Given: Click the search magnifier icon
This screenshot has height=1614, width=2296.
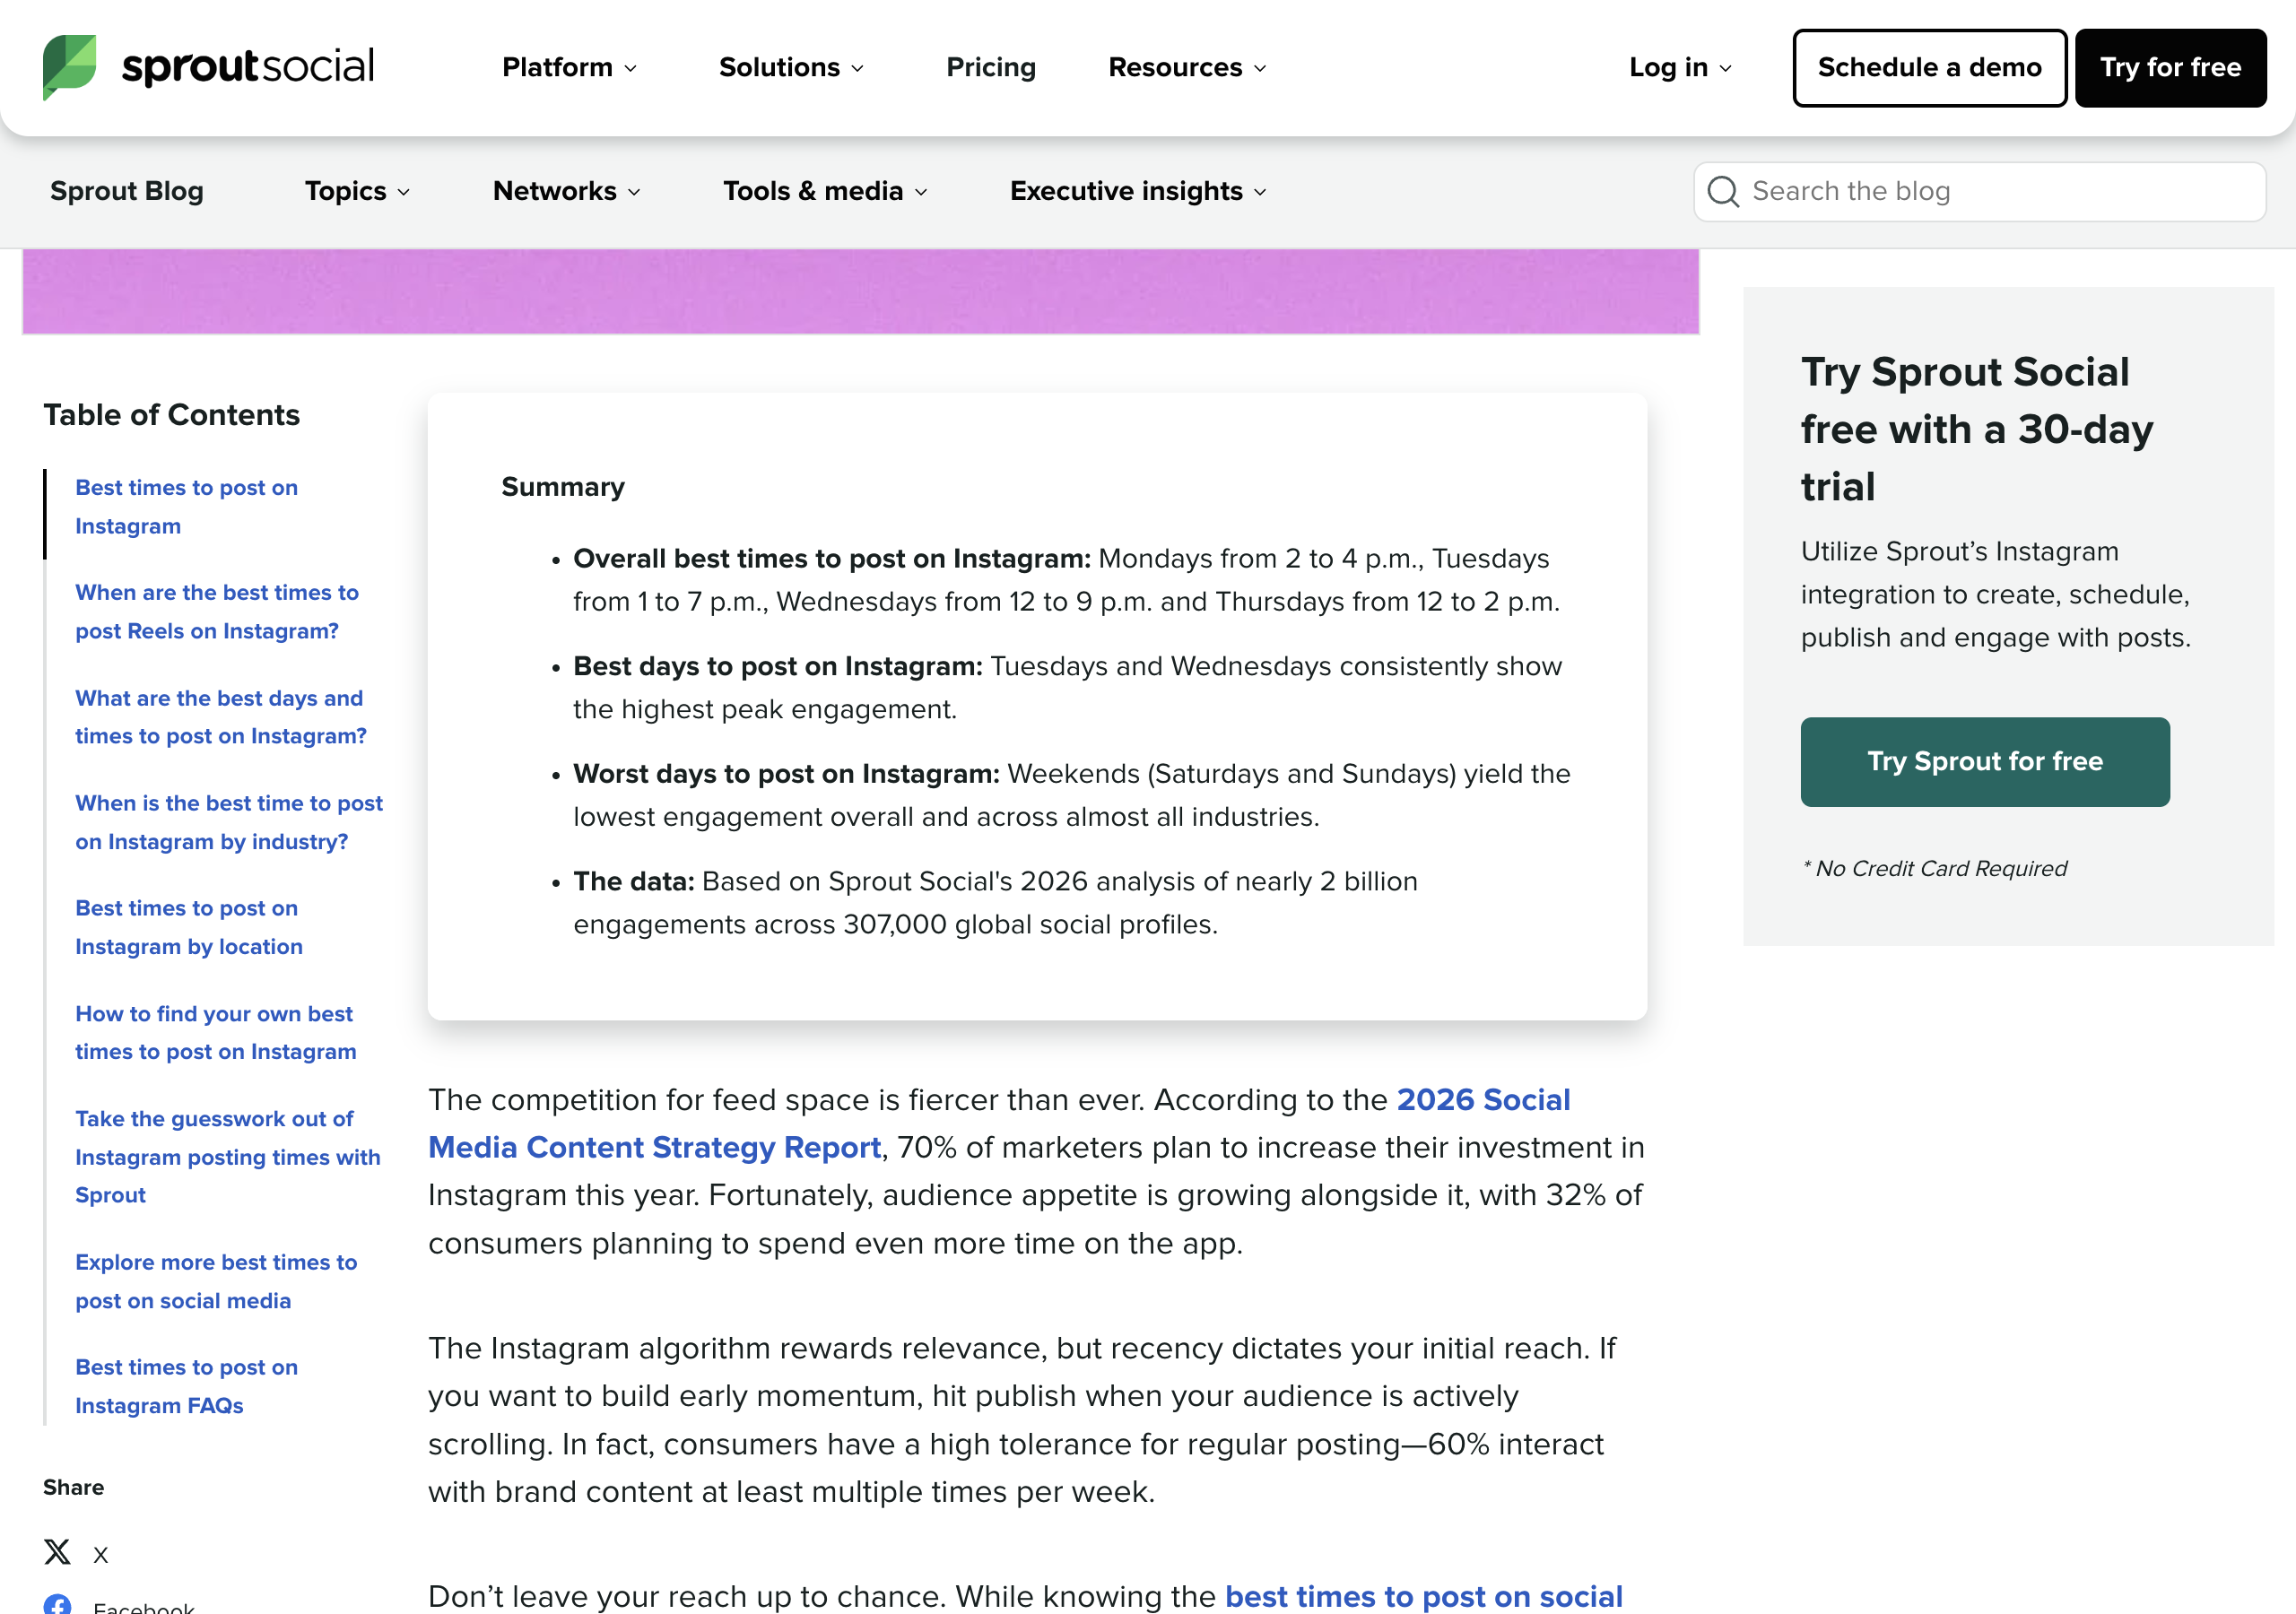Looking at the screenshot, I should 1722,191.
